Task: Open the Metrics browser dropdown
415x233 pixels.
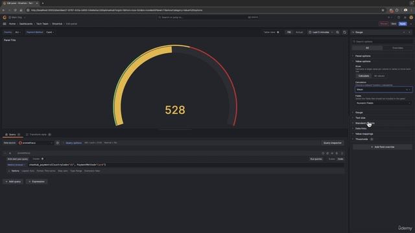Action: 16,165
